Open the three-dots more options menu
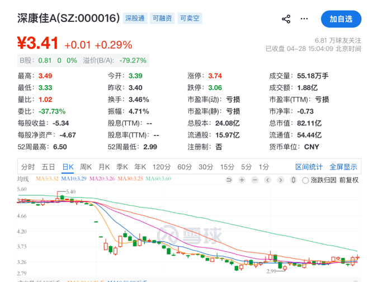The height and width of the screenshot is (282, 373). click(x=304, y=19)
